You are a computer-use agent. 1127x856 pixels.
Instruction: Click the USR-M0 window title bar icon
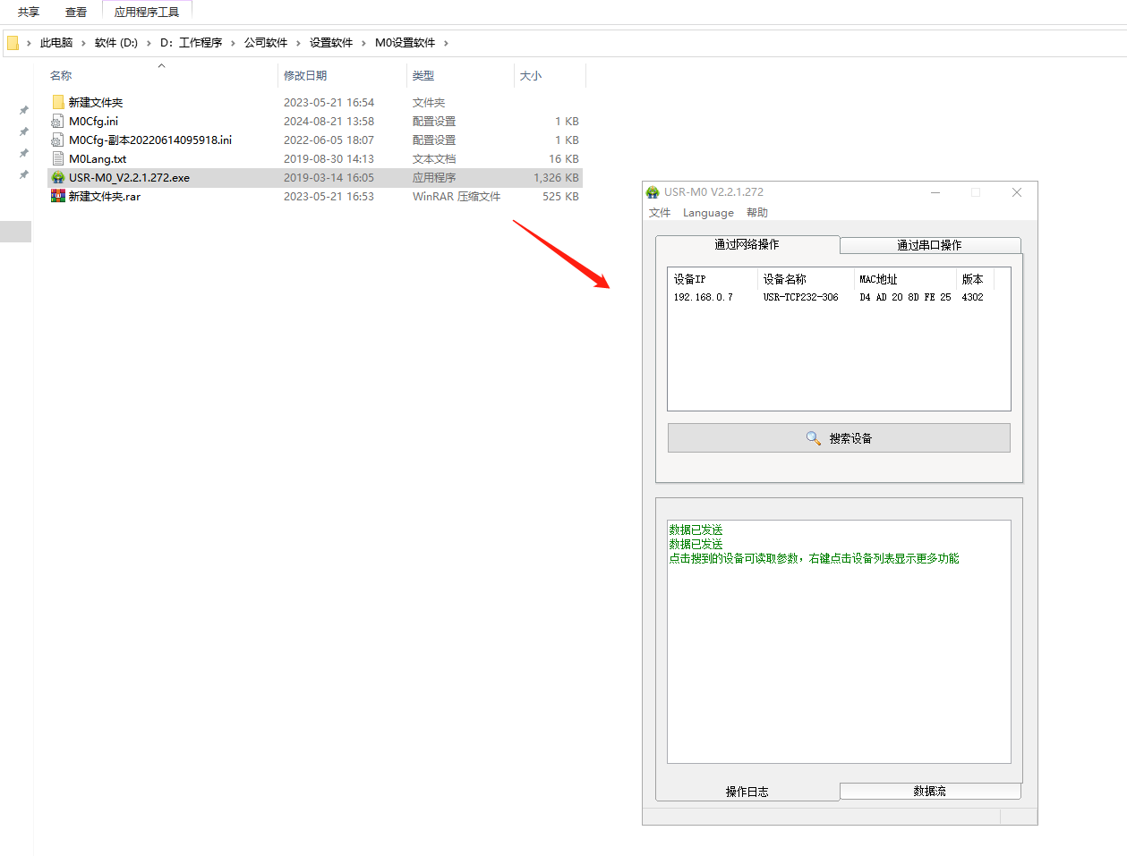coord(653,192)
